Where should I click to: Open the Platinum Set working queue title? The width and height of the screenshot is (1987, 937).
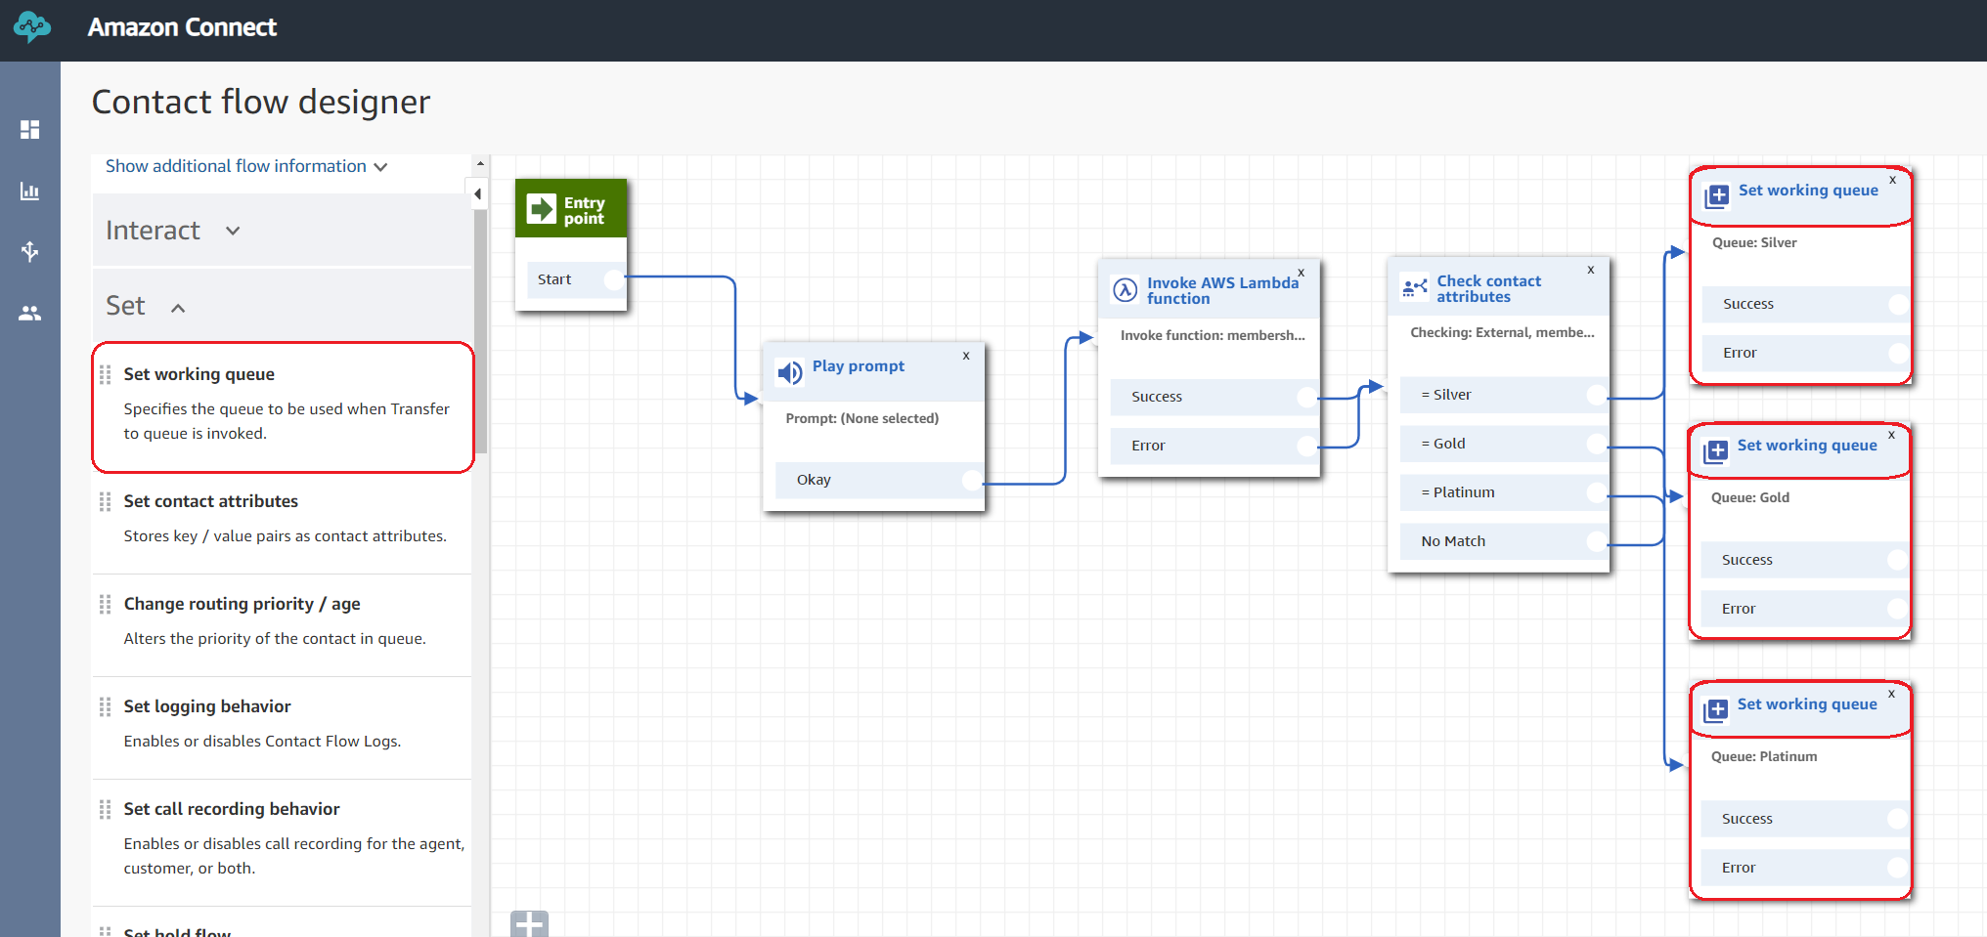tap(1807, 704)
